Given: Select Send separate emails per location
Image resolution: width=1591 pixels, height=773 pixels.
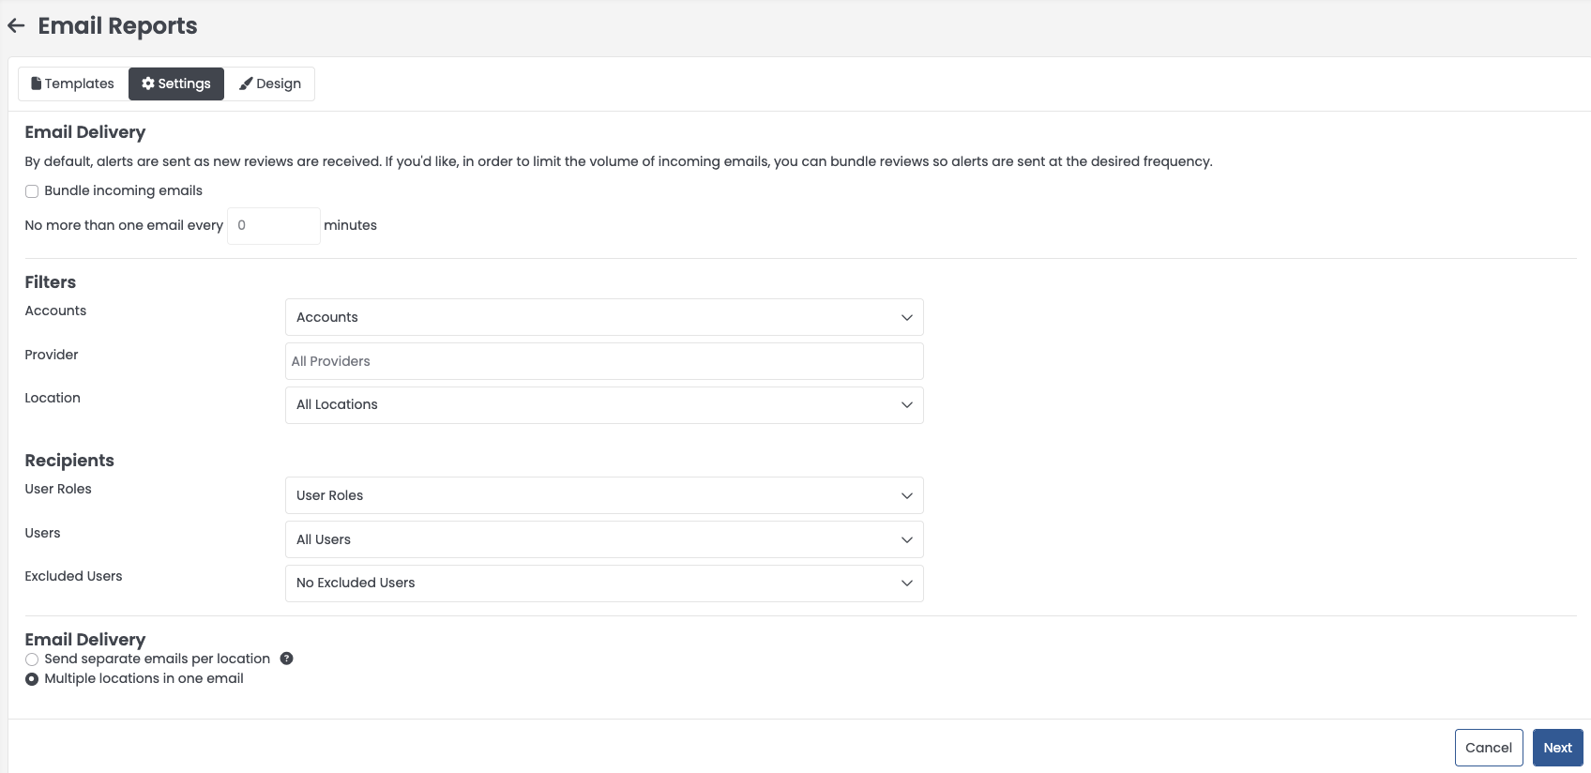Looking at the screenshot, I should coord(32,659).
